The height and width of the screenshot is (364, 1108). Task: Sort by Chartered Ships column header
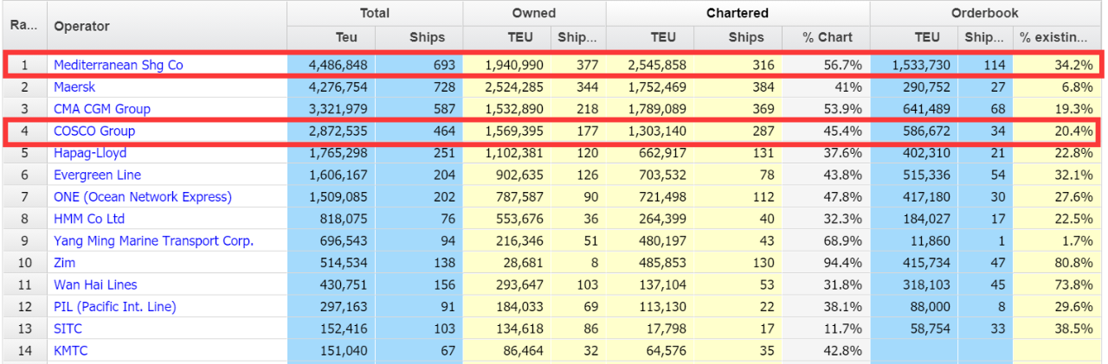click(738, 38)
